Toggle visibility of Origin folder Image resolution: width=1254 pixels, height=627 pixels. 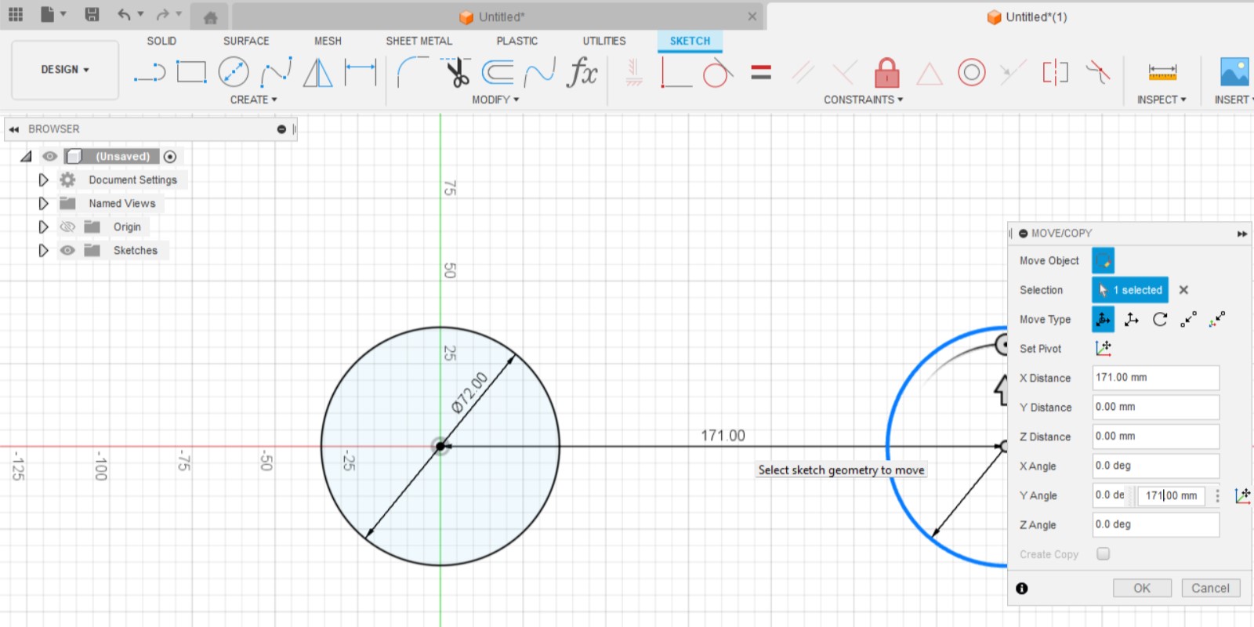click(x=67, y=227)
